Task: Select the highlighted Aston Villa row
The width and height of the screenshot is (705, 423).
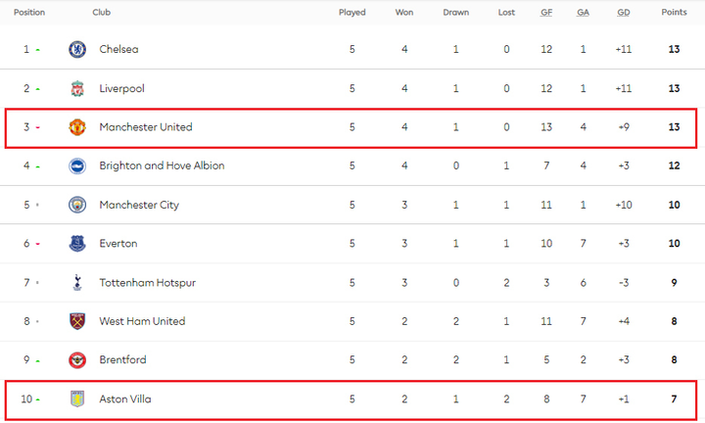Action: [352, 399]
